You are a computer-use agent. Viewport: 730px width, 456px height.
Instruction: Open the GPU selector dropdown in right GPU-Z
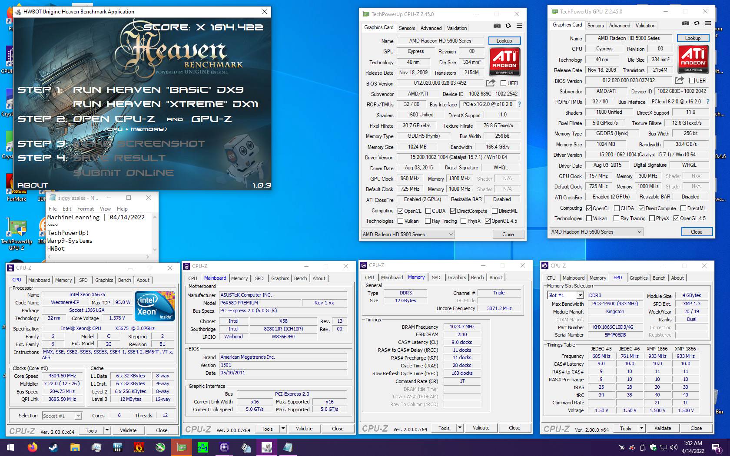click(x=596, y=232)
